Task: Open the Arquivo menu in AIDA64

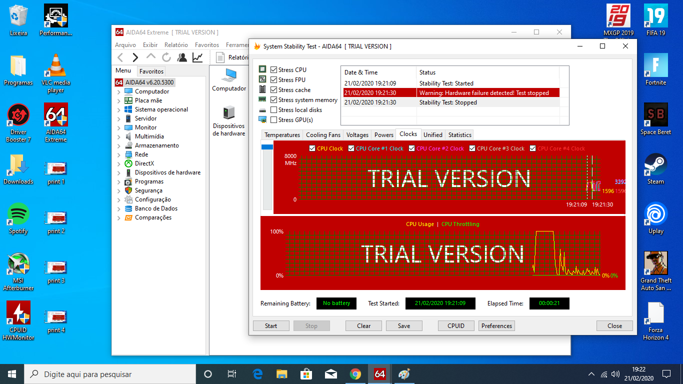Action: (x=125, y=45)
